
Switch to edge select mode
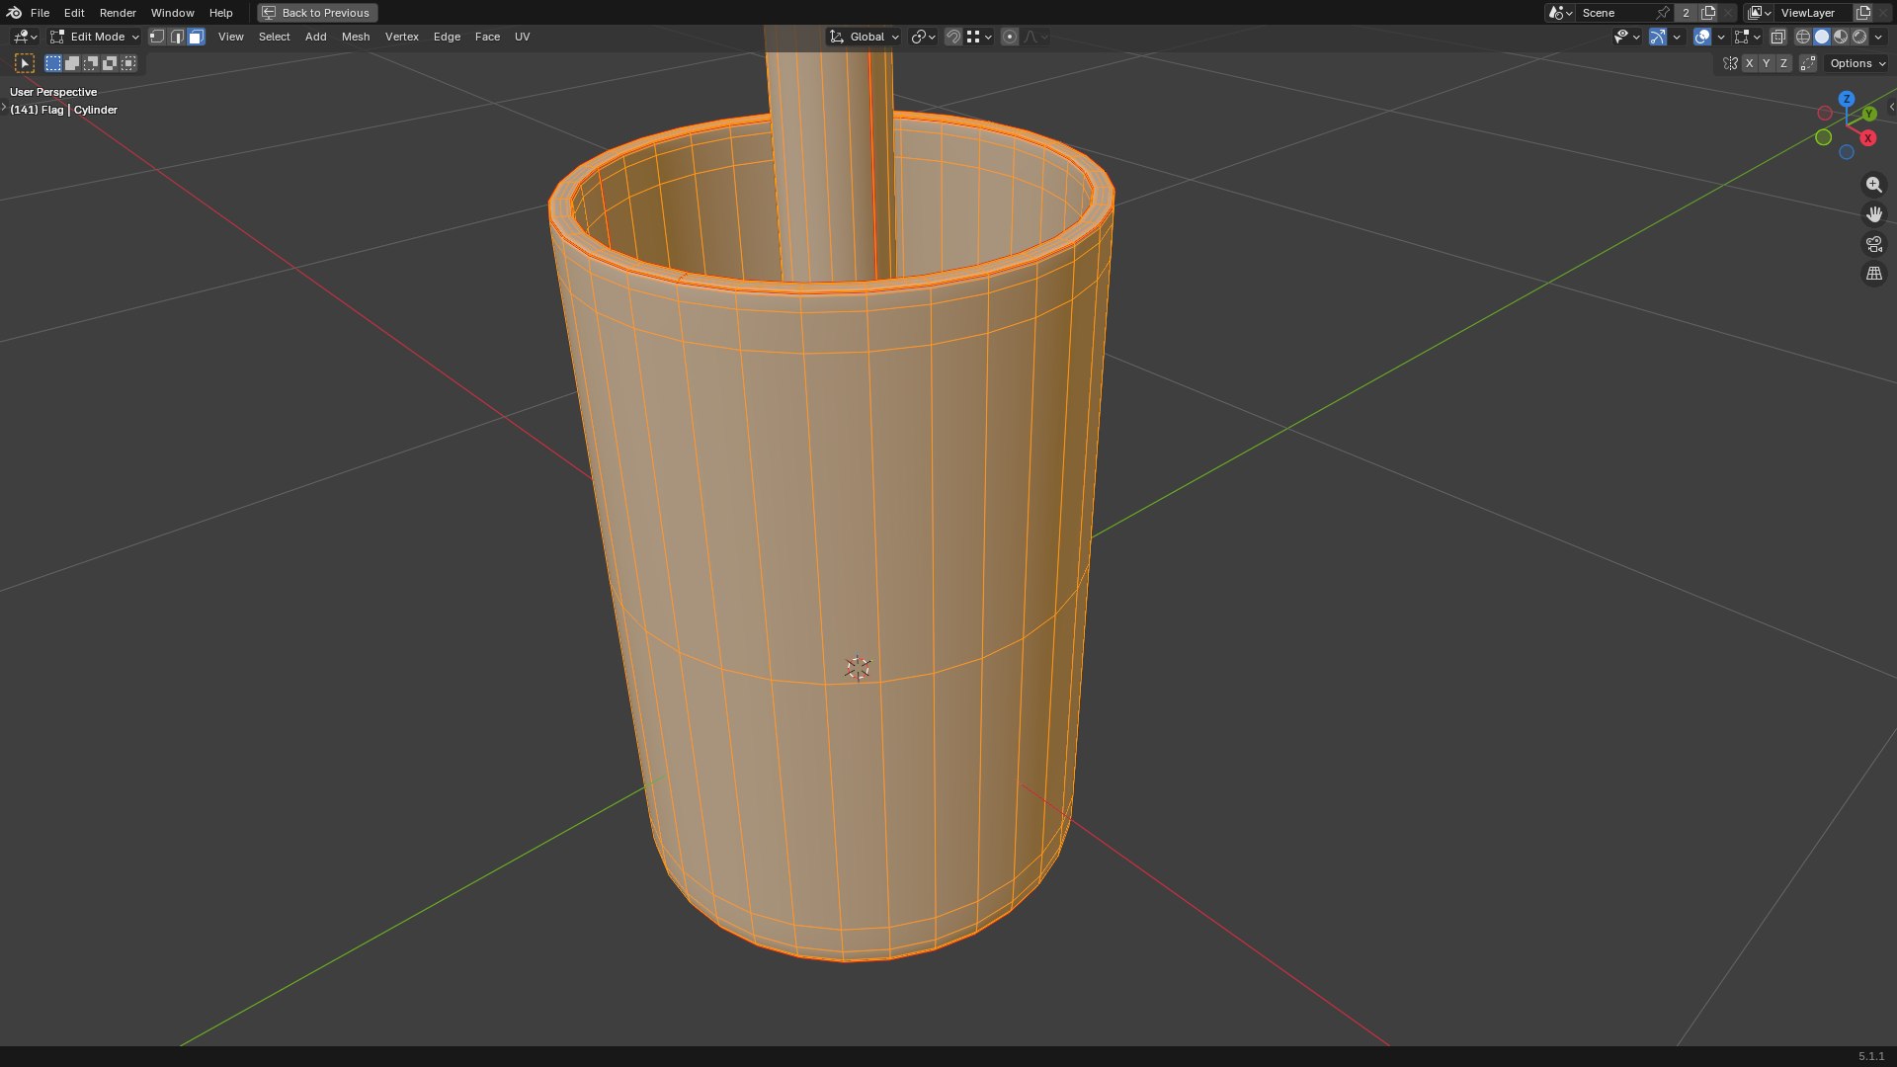tap(177, 37)
